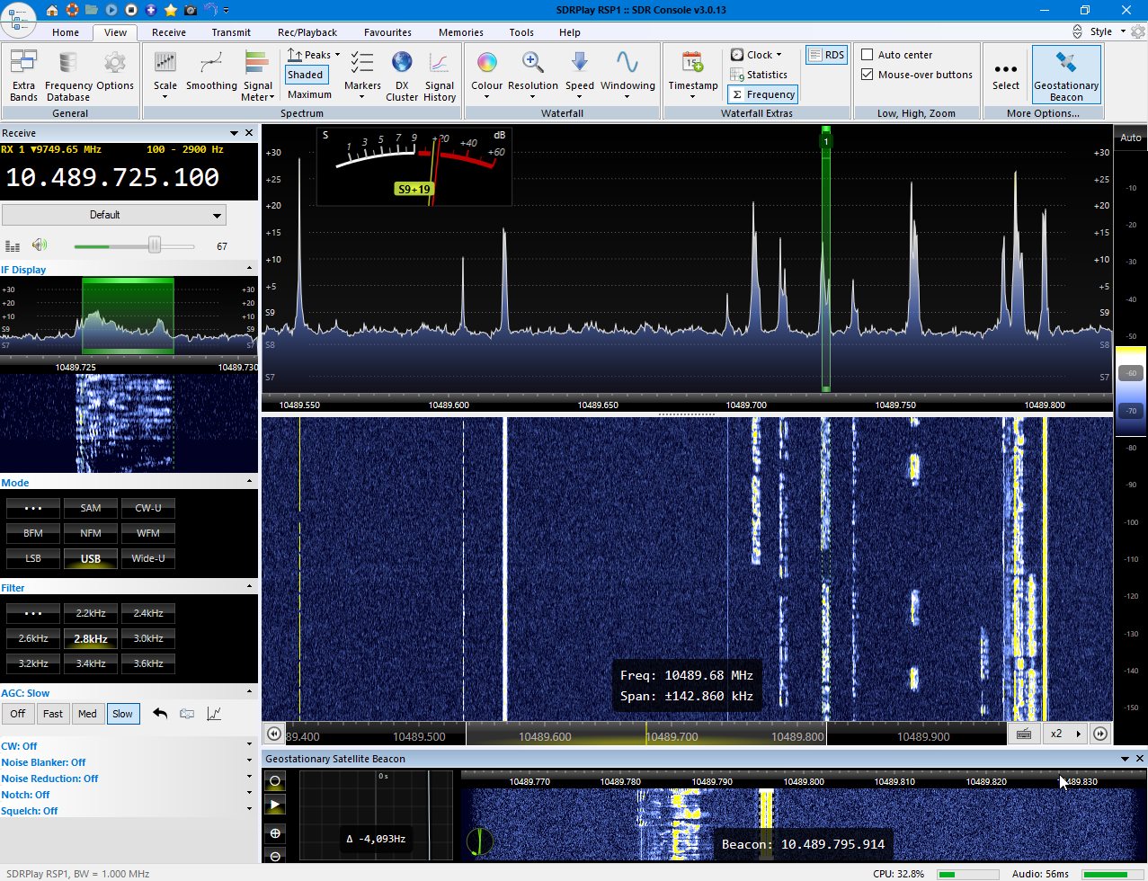Open the Rec/Playback tab

pyautogui.click(x=307, y=32)
